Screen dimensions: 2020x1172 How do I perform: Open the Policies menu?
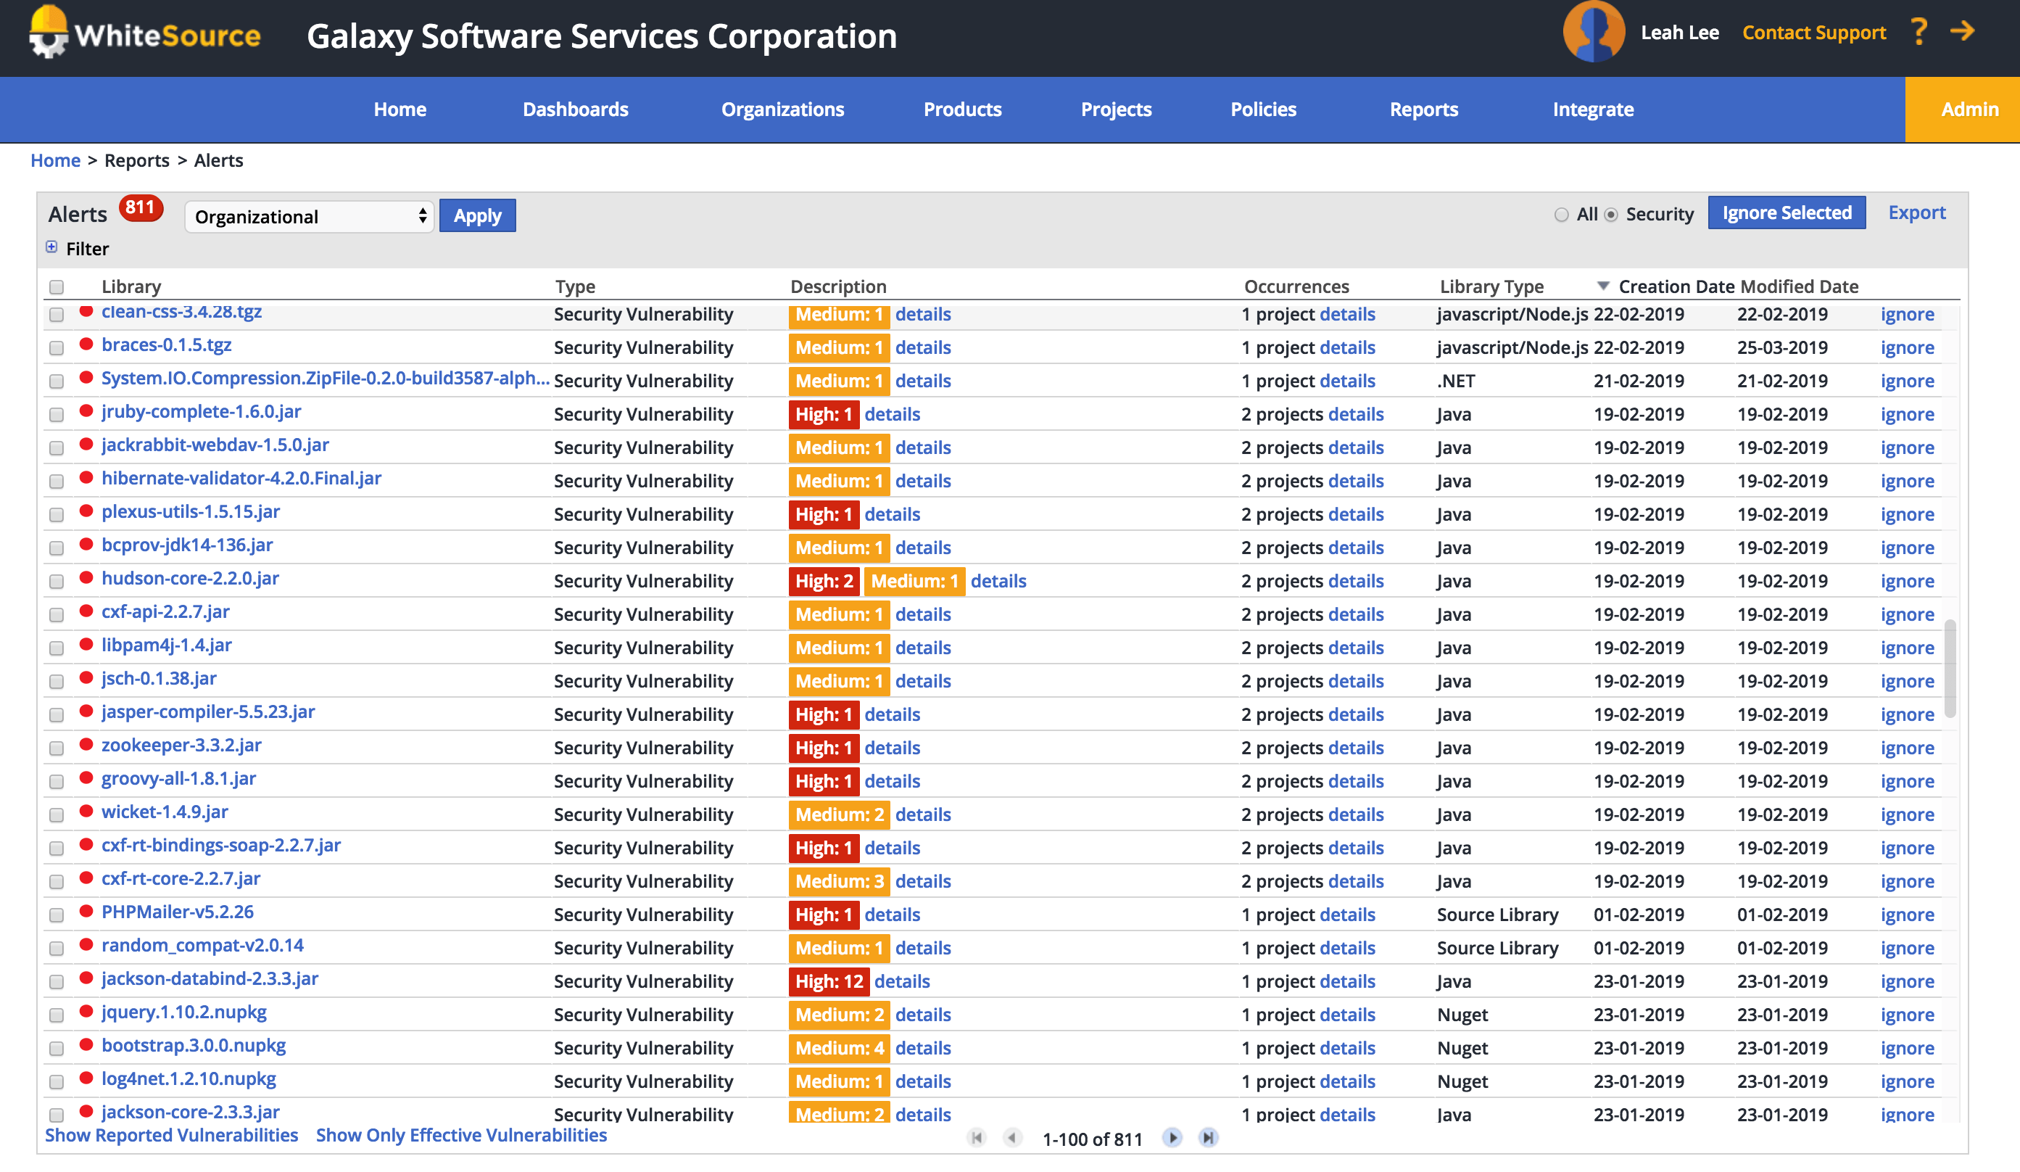point(1263,109)
